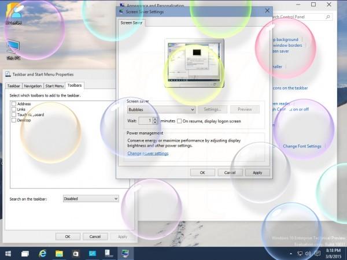Click the This PC desktop icon
This screenshot has width=347, height=260.
click(x=13, y=50)
